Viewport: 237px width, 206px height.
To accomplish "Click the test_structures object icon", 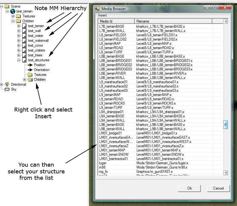I will click(24, 60).
